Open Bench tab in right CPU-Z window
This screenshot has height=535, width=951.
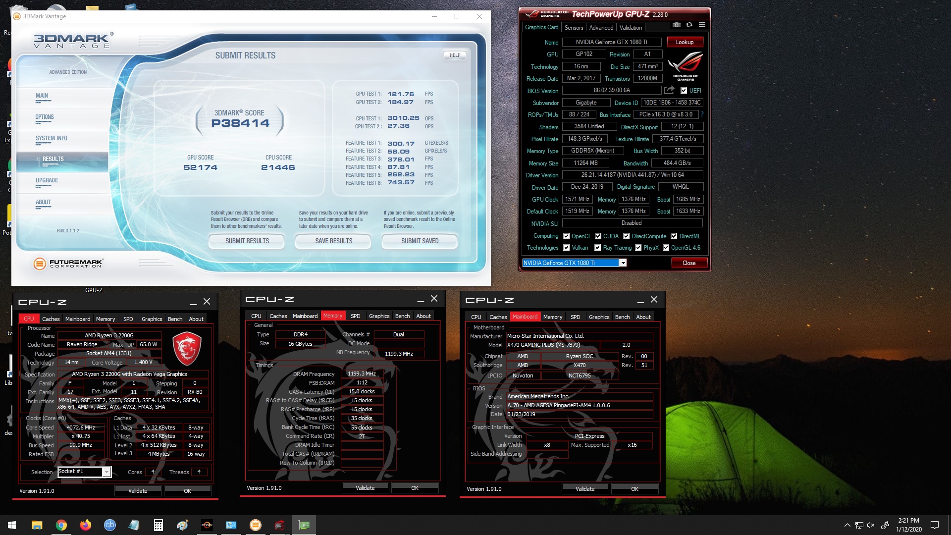pyautogui.click(x=622, y=317)
